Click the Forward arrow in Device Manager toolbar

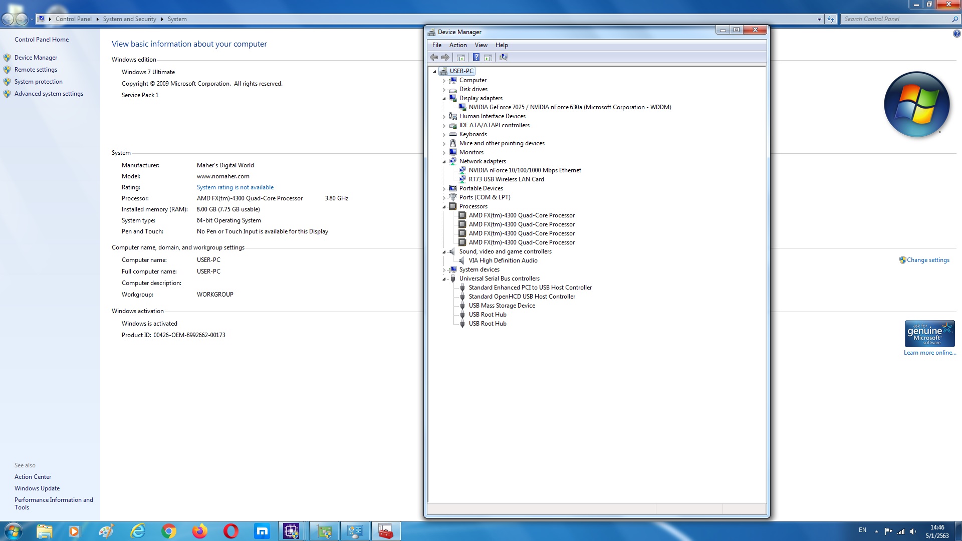tap(445, 58)
